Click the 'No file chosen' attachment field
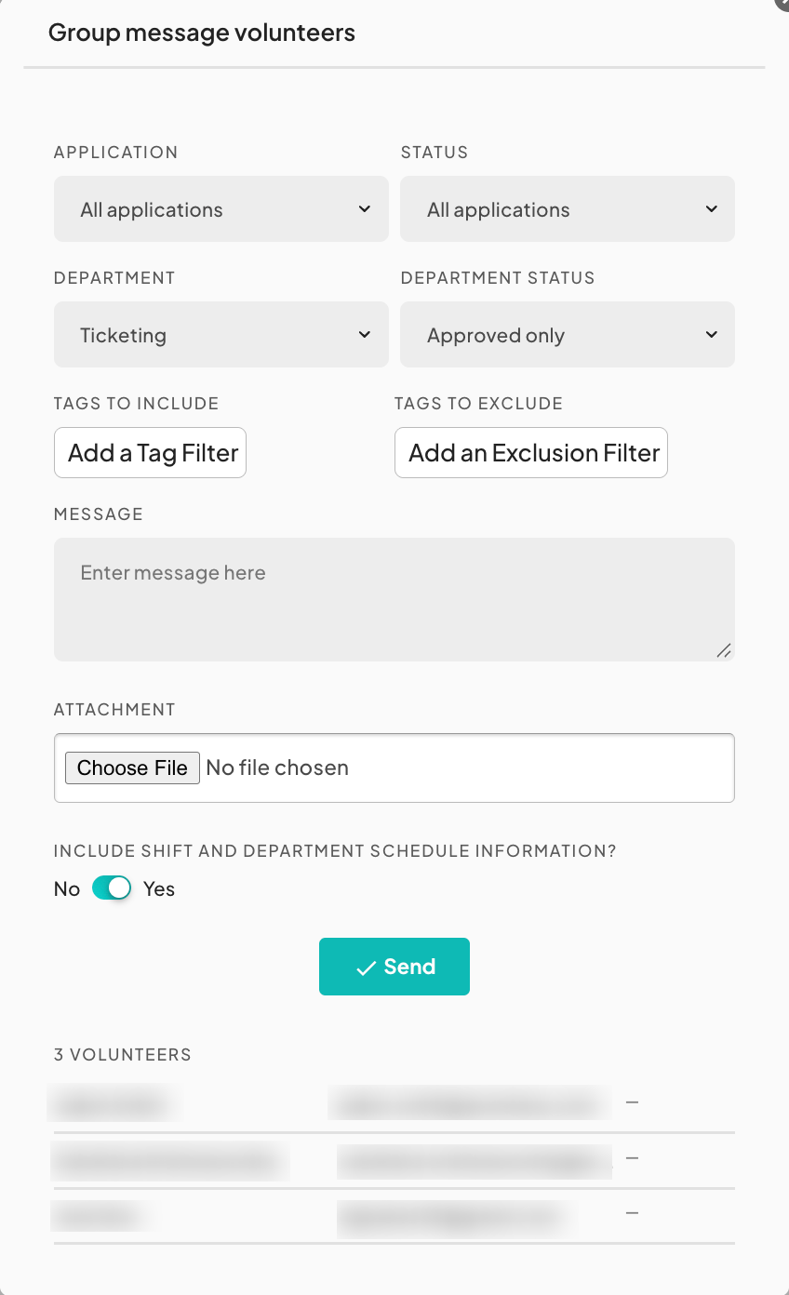This screenshot has width=789, height=1295. [x=277, y=768]
